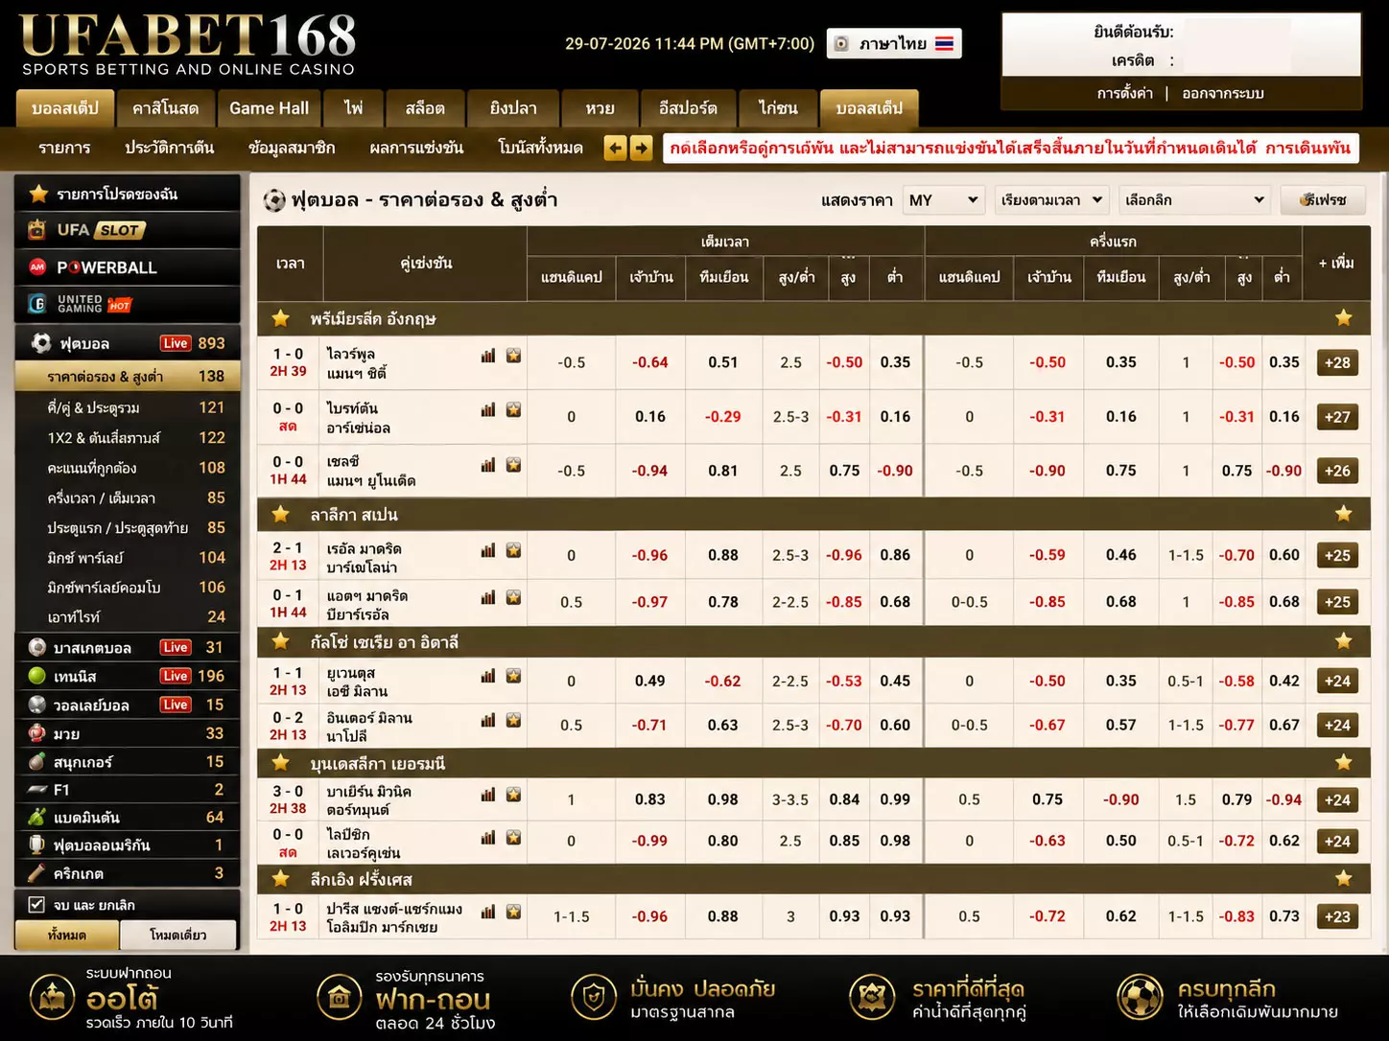
Task: Favorite the อินเตอร์ มิลาน vs นาโปลี match
Action: tap(514, 720)
